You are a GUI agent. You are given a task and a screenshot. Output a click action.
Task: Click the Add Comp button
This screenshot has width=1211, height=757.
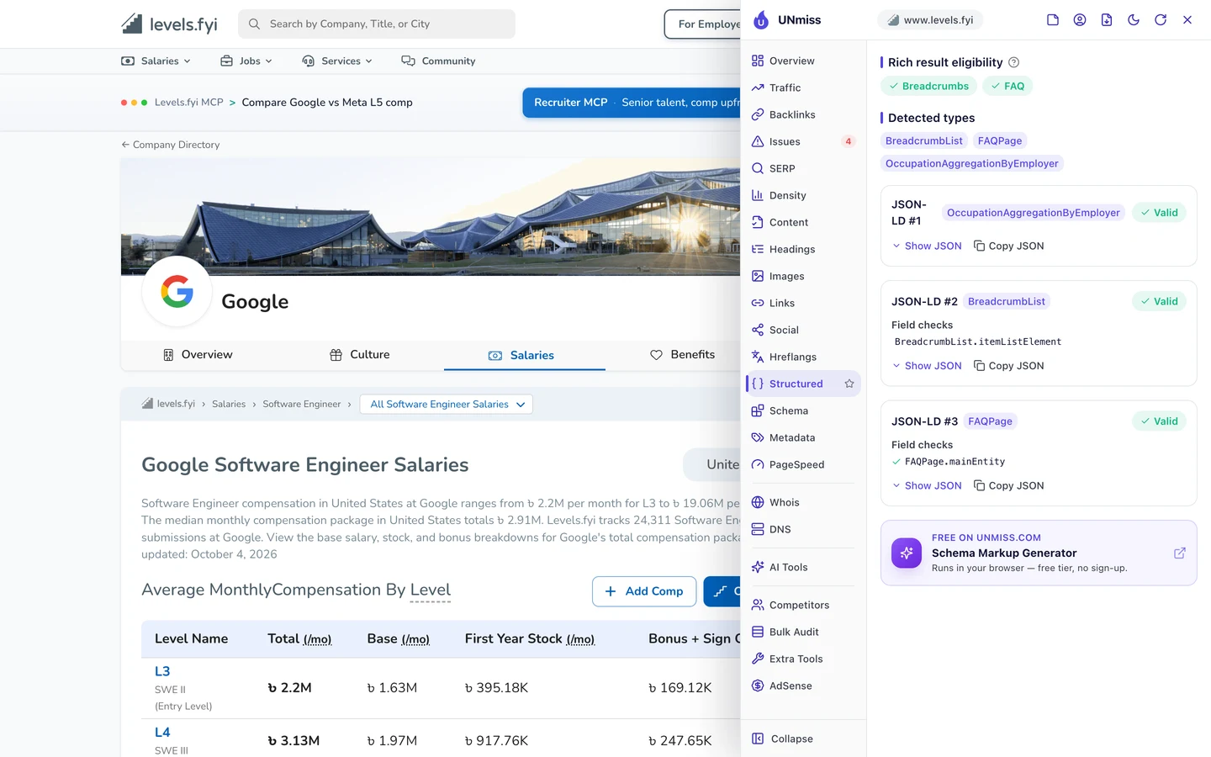(644, 591)
